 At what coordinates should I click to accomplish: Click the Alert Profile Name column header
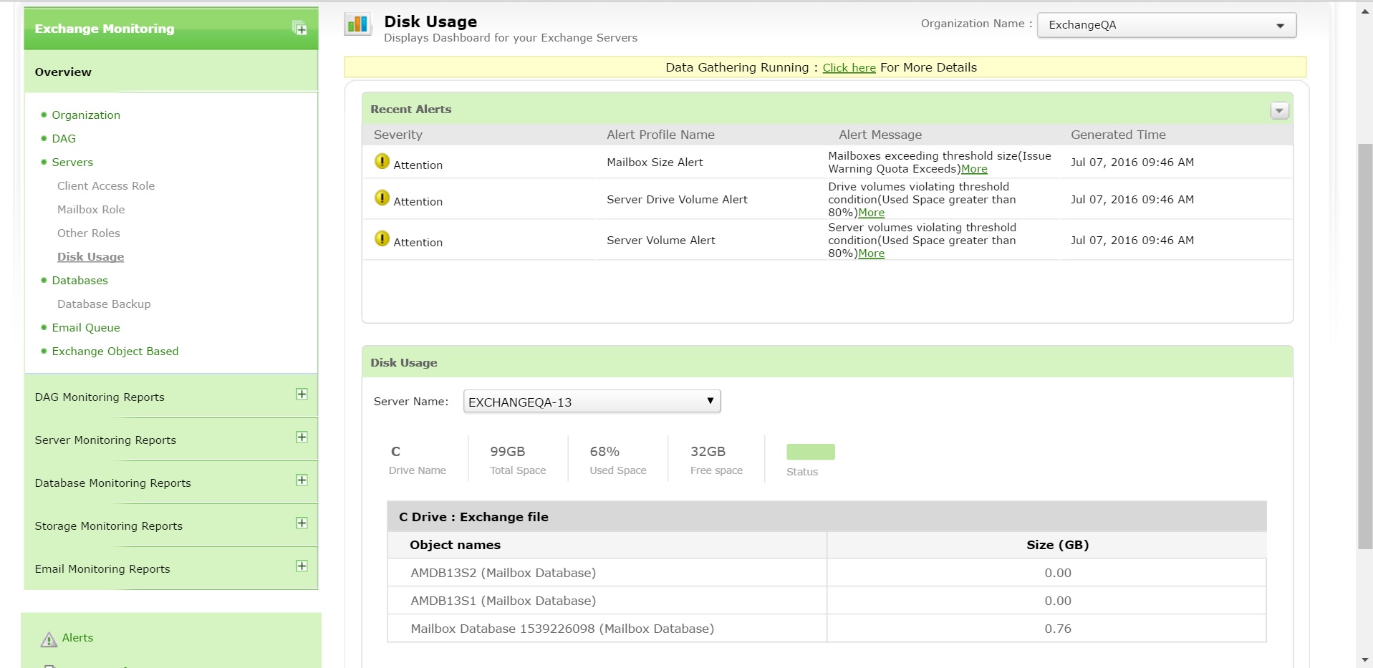(660, 135)
